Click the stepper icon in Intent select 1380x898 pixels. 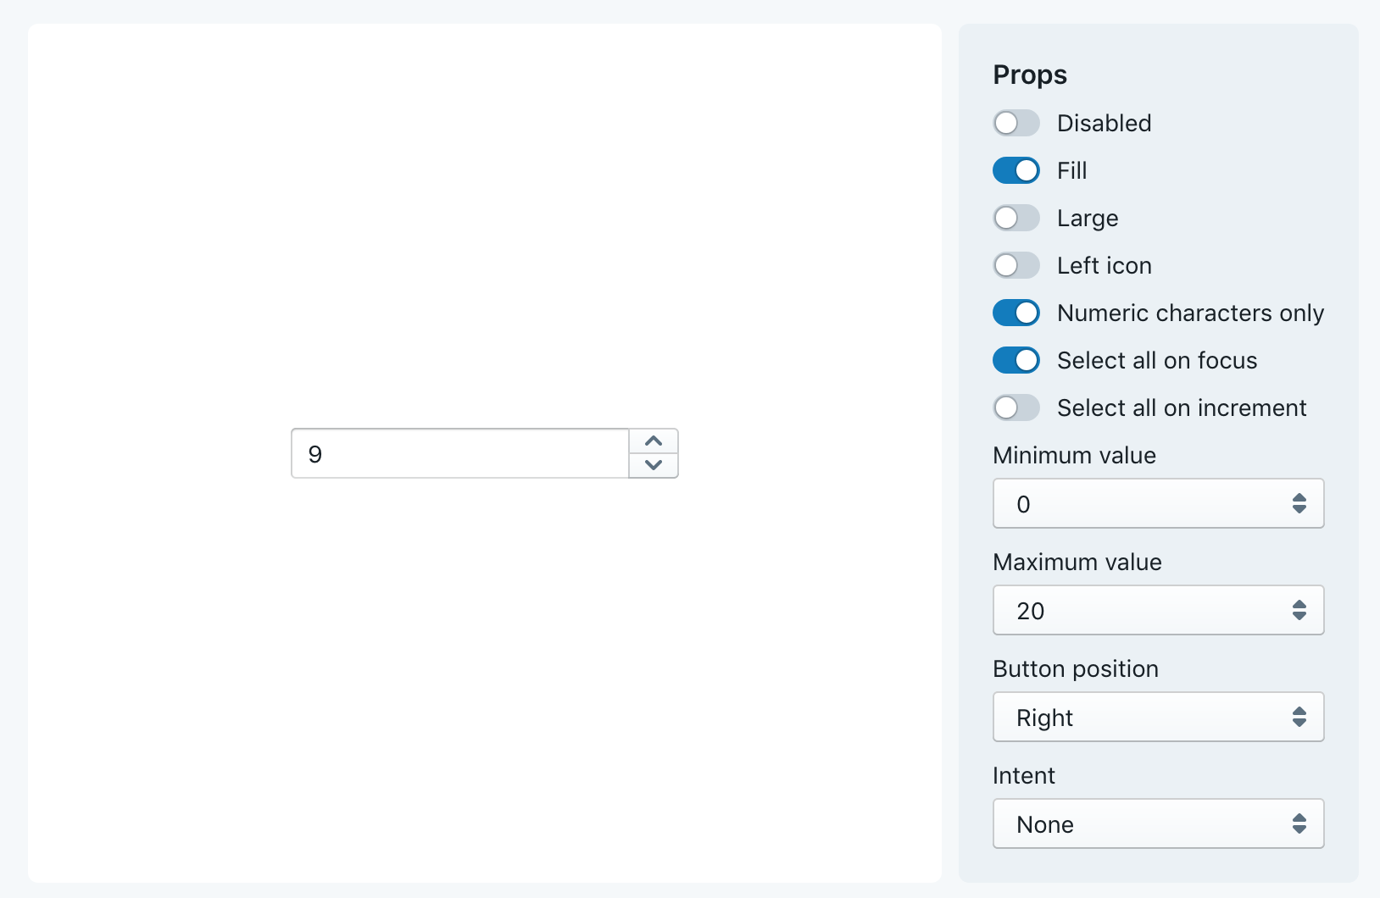pos(1299,823)
